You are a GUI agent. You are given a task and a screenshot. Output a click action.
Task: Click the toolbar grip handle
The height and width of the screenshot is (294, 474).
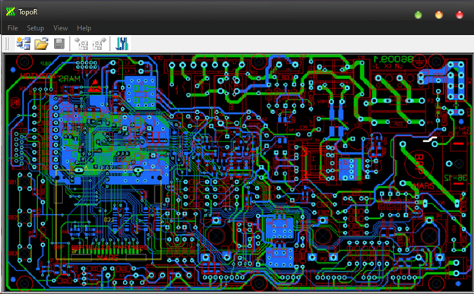pyautogui.click(x=8, y=44)
